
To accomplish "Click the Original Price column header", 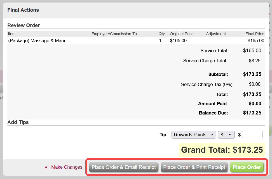I will (x=182, y=34).
